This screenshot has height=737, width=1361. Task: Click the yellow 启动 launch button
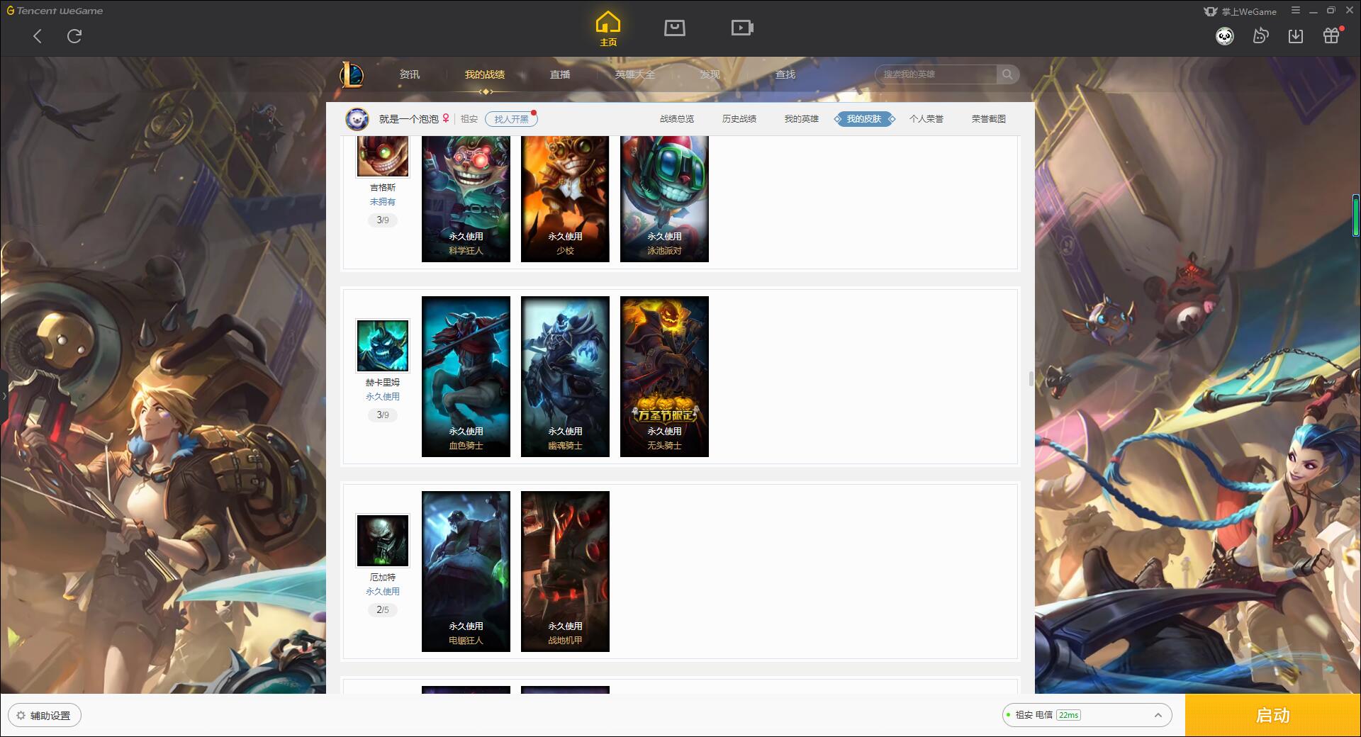pos(1273,716)
